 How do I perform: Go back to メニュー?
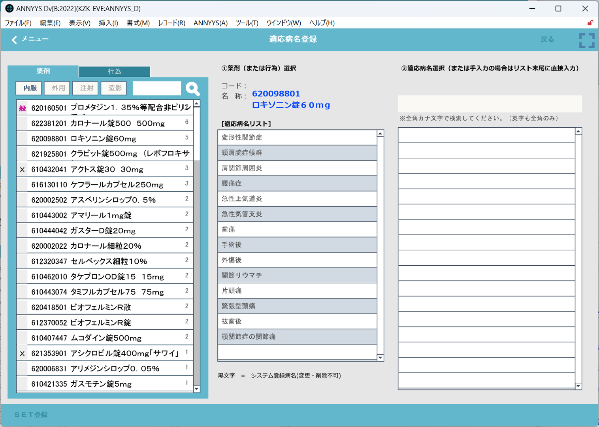tap(35, 39)
